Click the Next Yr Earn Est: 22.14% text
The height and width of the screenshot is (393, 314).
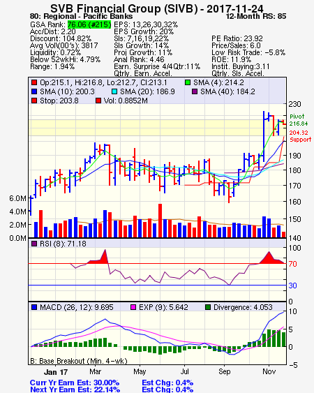tap(75, 390)
